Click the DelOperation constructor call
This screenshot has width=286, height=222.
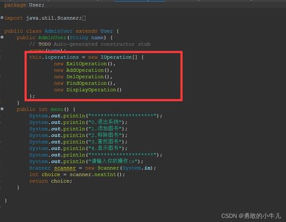click(88, 77)
